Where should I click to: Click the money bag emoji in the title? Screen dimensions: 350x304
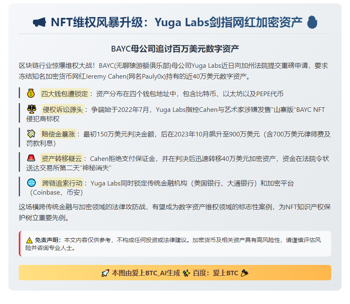pos(312,22)
